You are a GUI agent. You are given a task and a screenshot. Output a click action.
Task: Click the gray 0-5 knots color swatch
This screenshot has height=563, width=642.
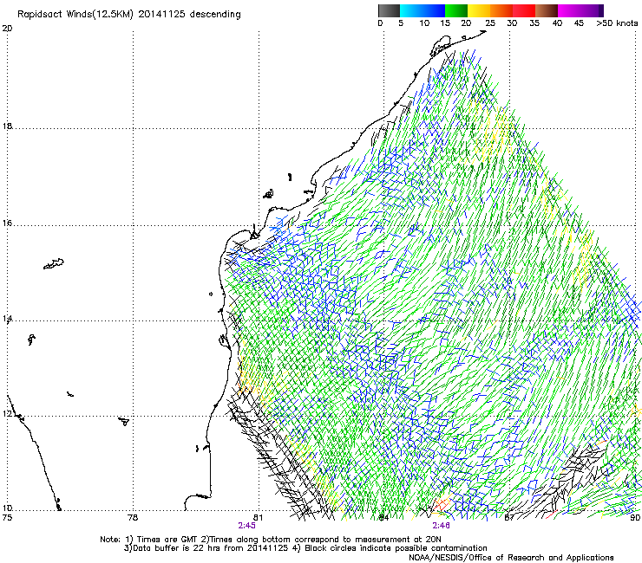pyautogui.click(x=389, y=10)
